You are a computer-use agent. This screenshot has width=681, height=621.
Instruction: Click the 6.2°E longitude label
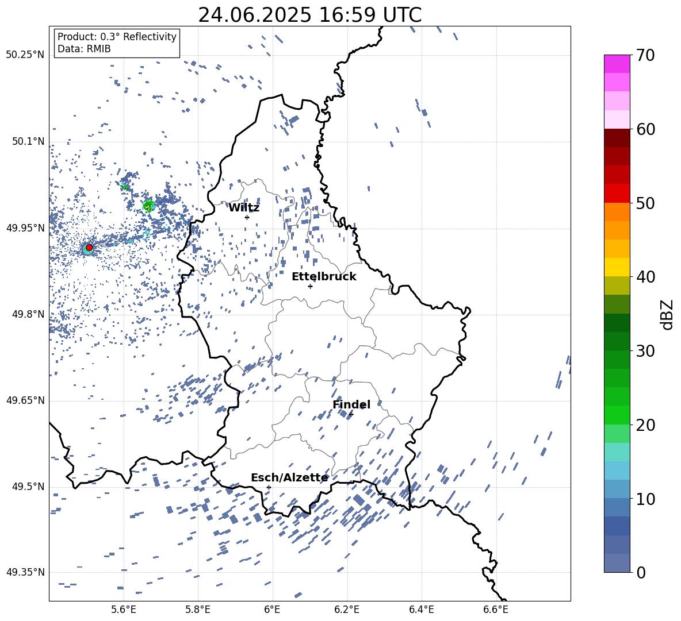347,610
